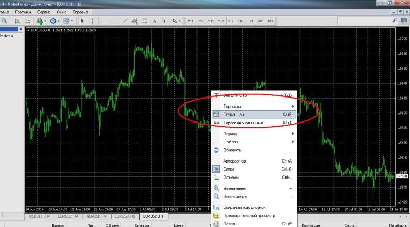The image size is (410, 227).
Task: Choose Увеличение zoom in entry
Action: click(254, 189)
